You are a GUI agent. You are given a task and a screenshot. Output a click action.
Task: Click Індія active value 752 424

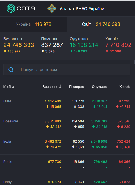point(123,141)
